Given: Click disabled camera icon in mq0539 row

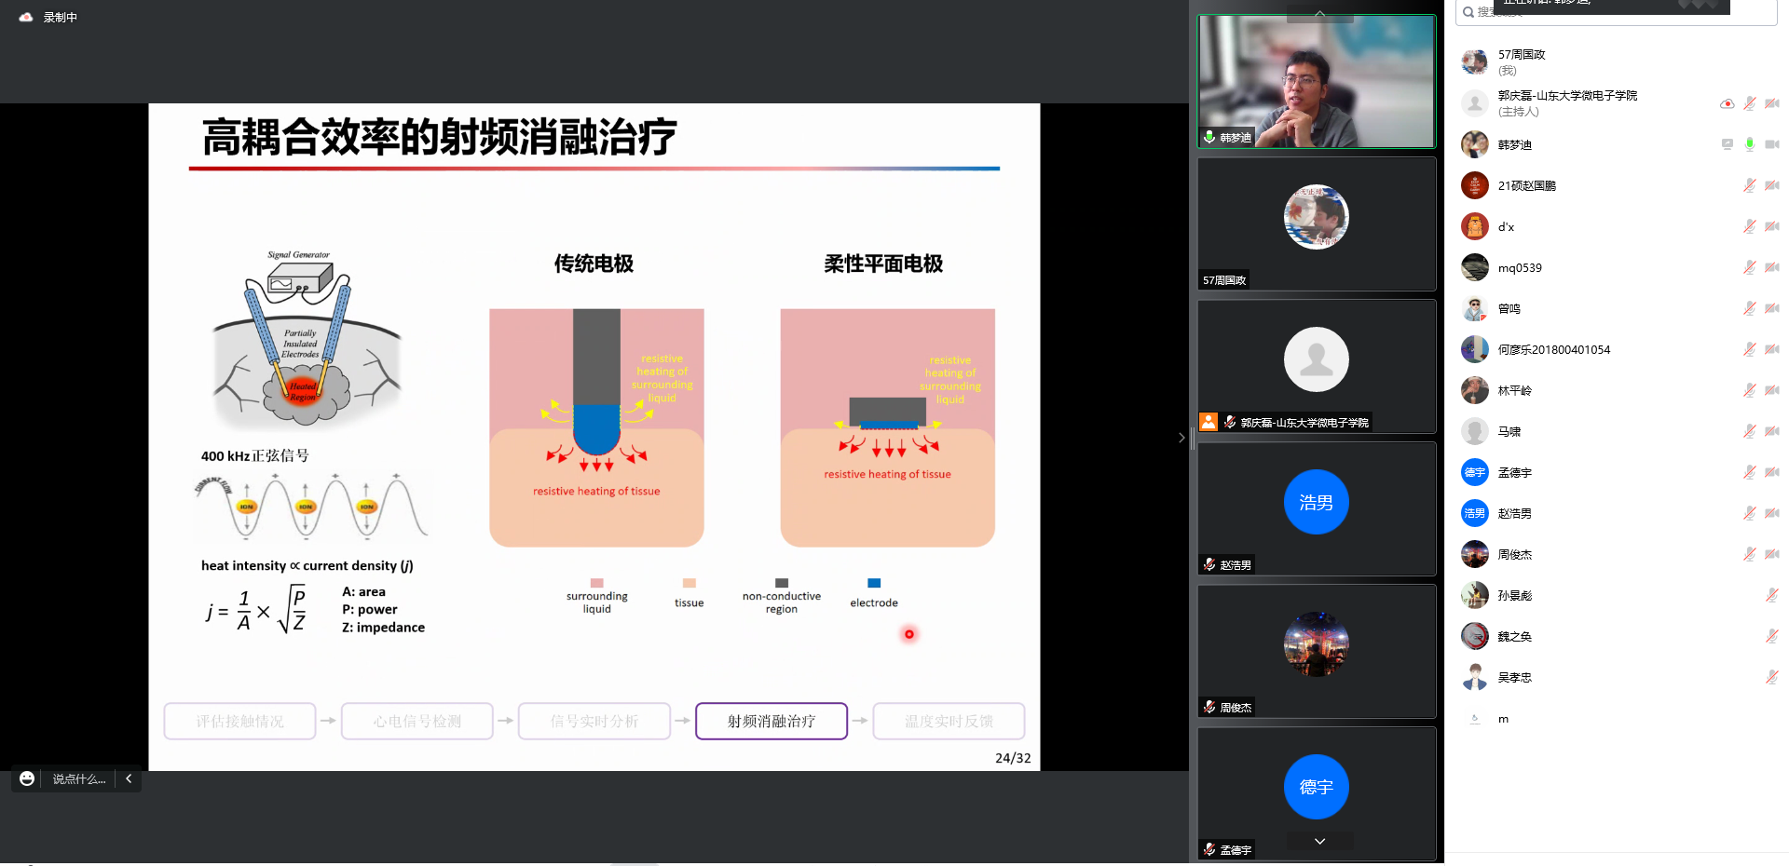Looking at the screenshot, I should point(1772,267).
